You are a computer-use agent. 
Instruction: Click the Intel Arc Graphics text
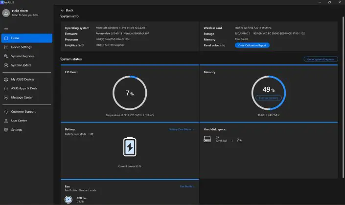(110, 45)
